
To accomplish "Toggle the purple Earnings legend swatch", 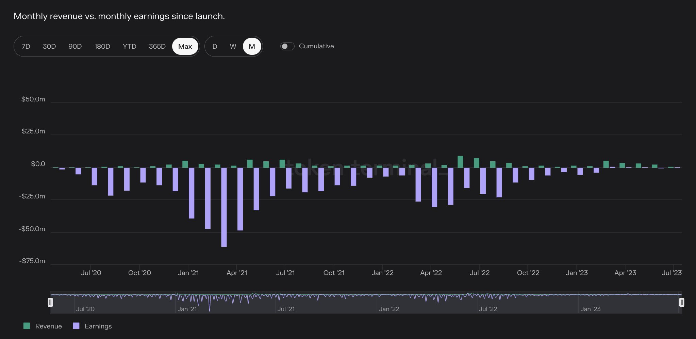I will [x=76, y=326].
